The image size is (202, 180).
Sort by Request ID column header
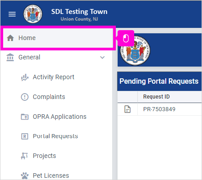(x=156, y=97)
